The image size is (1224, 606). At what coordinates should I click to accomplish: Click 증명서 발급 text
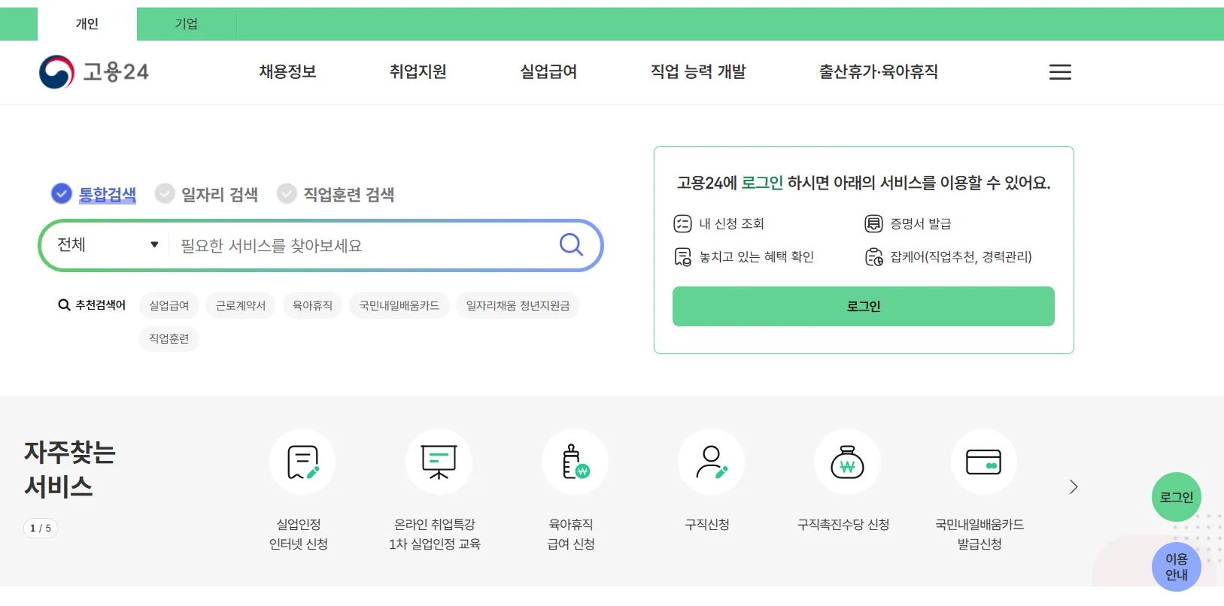tap(921, 223)
